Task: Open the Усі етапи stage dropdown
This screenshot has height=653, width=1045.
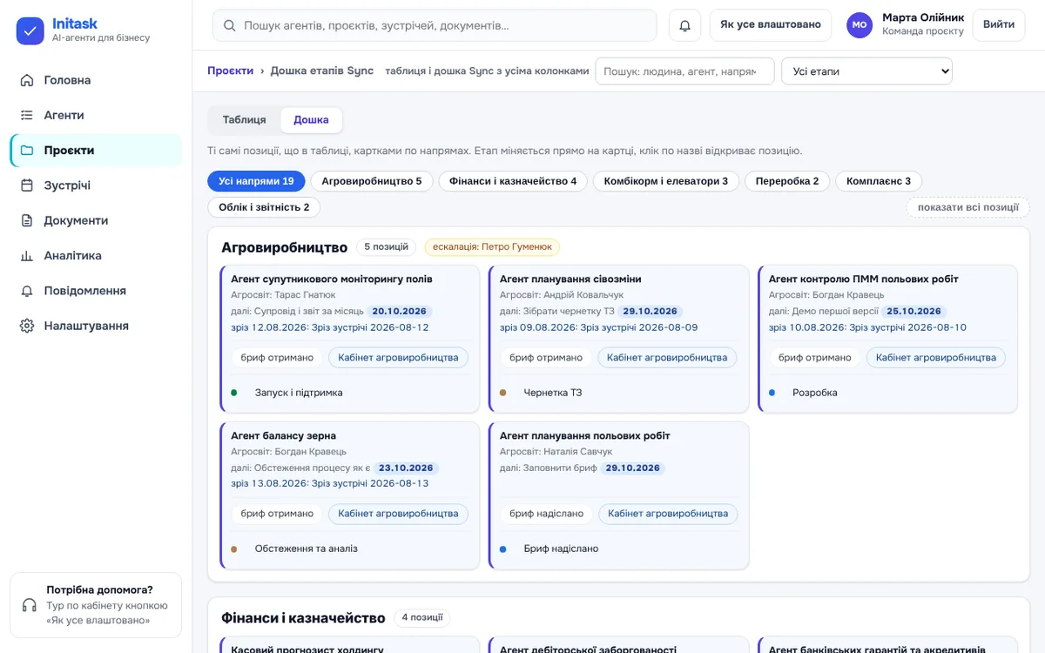Action: pyautogui.click(x=866, y=71)
